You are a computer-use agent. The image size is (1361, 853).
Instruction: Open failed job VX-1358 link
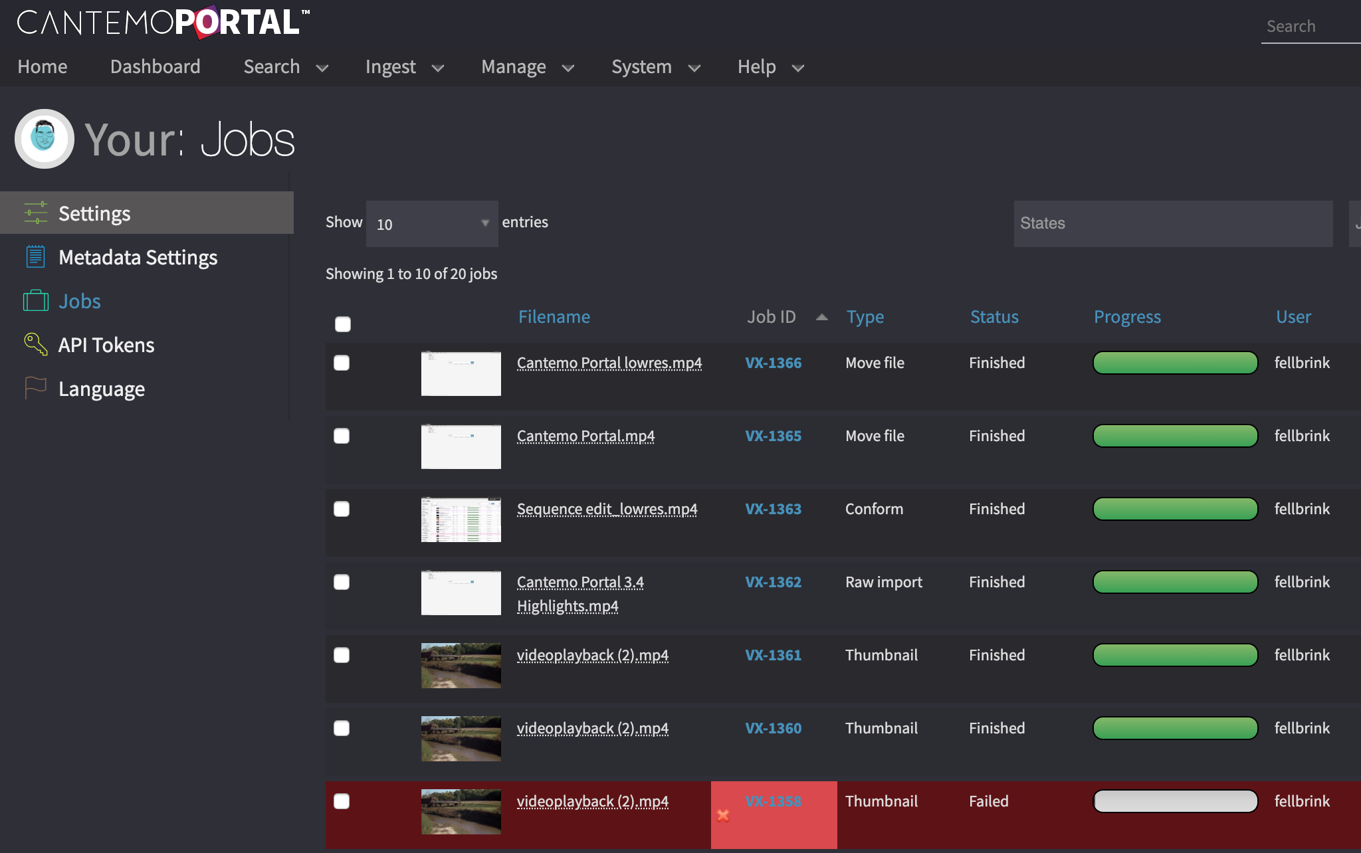pyautogui.click(x=774, y=801)
